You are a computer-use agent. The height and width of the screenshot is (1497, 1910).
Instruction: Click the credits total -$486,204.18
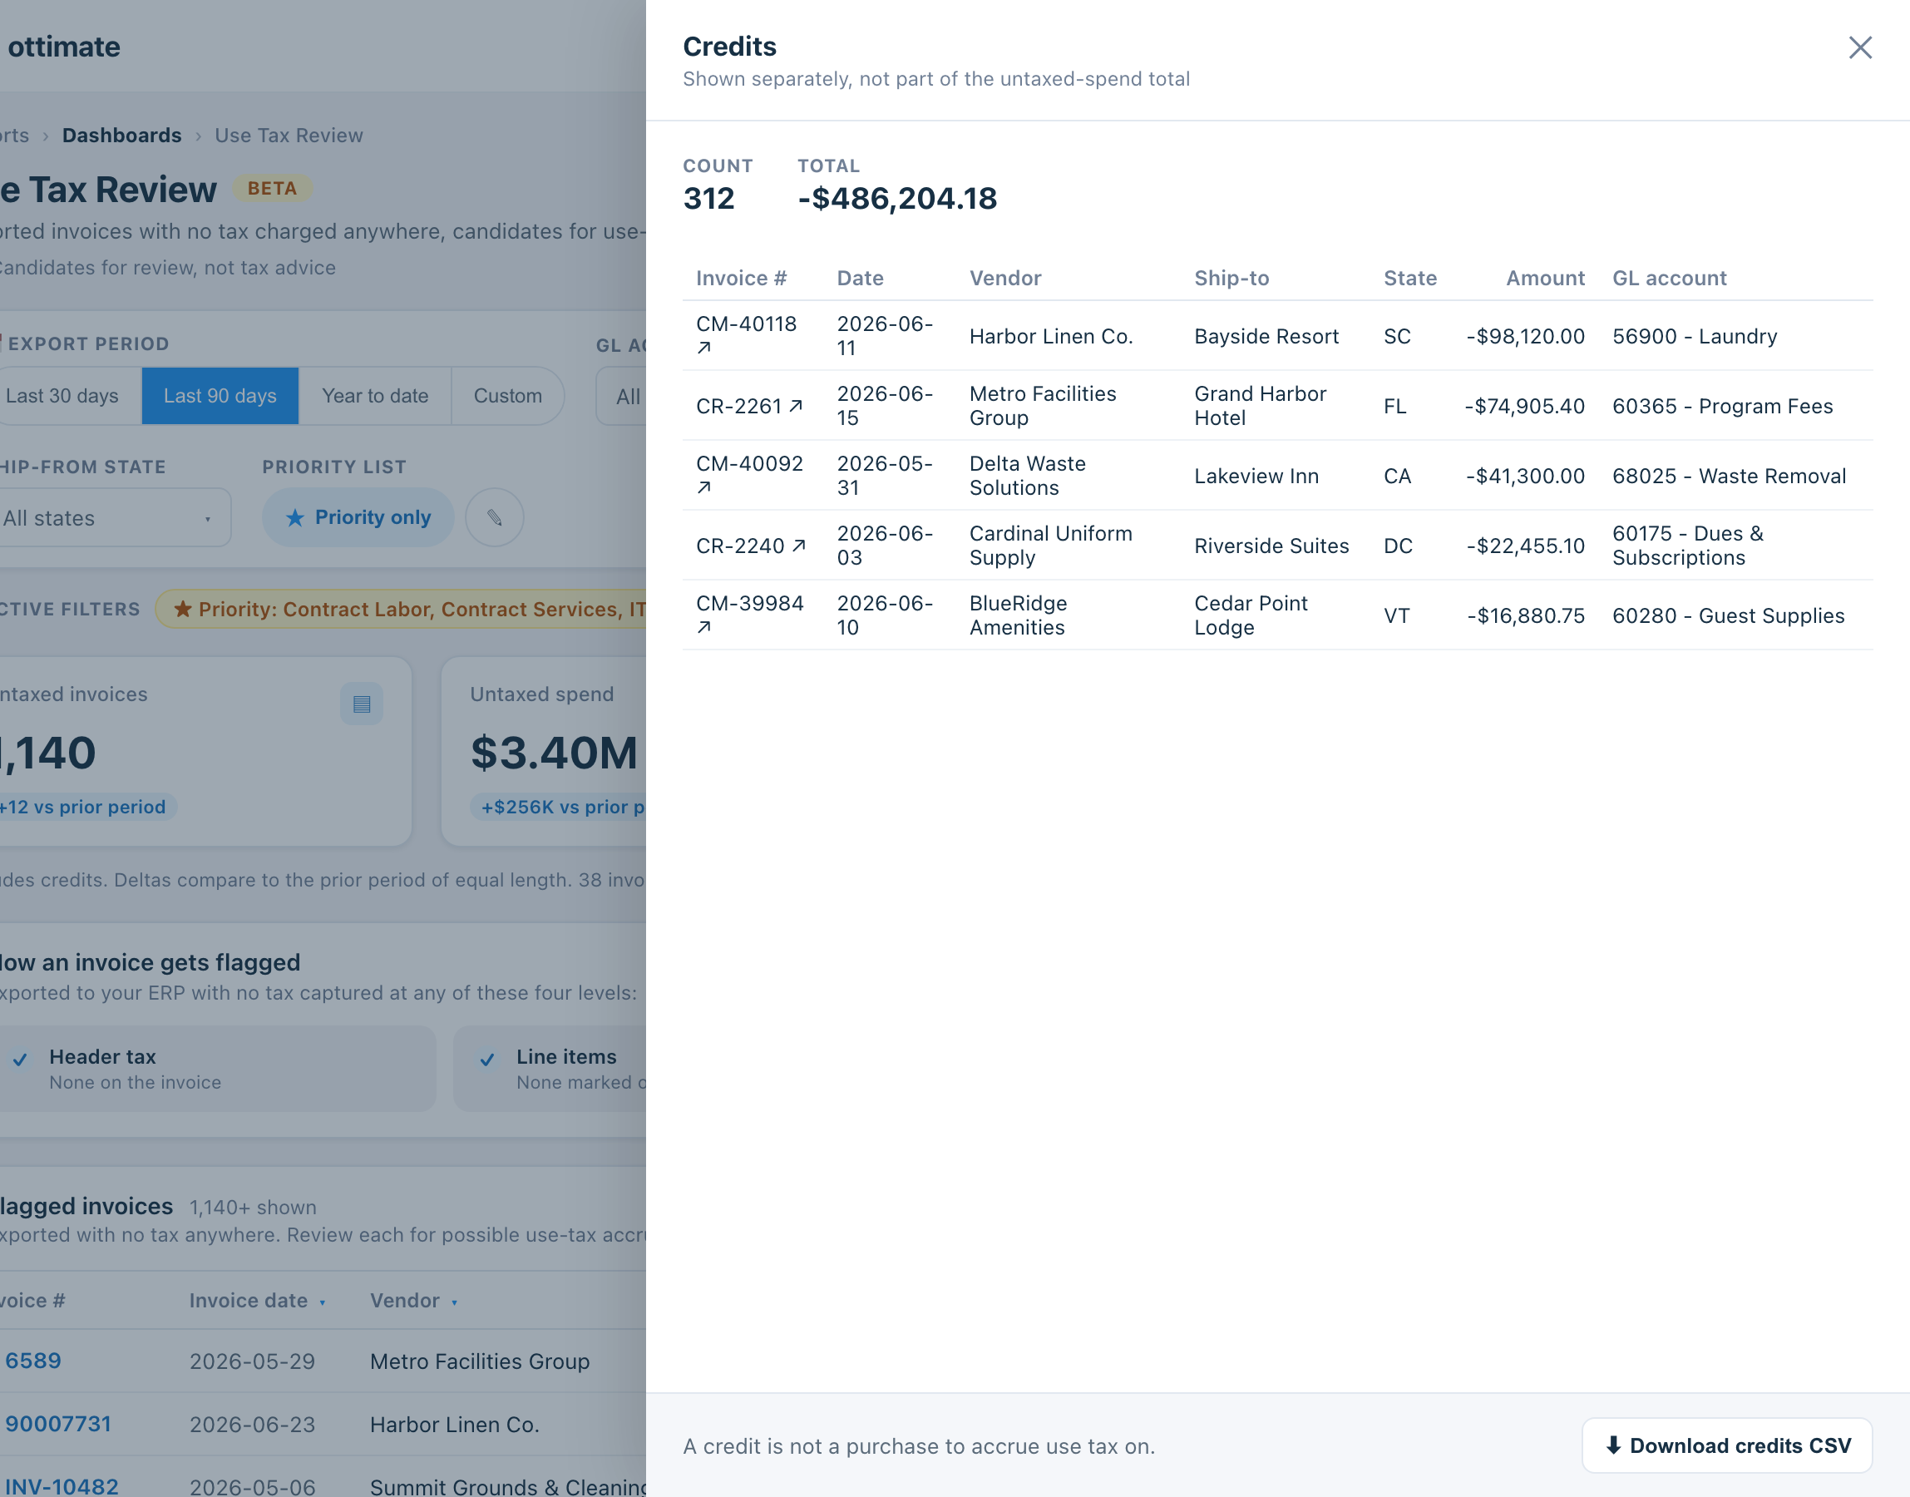click(x=897, y=199)
